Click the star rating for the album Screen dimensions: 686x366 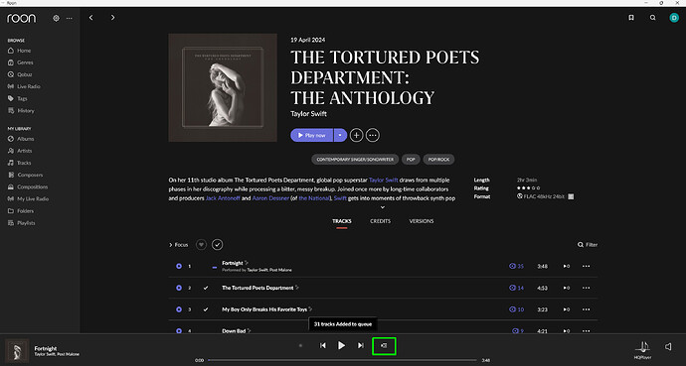click(x=528, y=188)
